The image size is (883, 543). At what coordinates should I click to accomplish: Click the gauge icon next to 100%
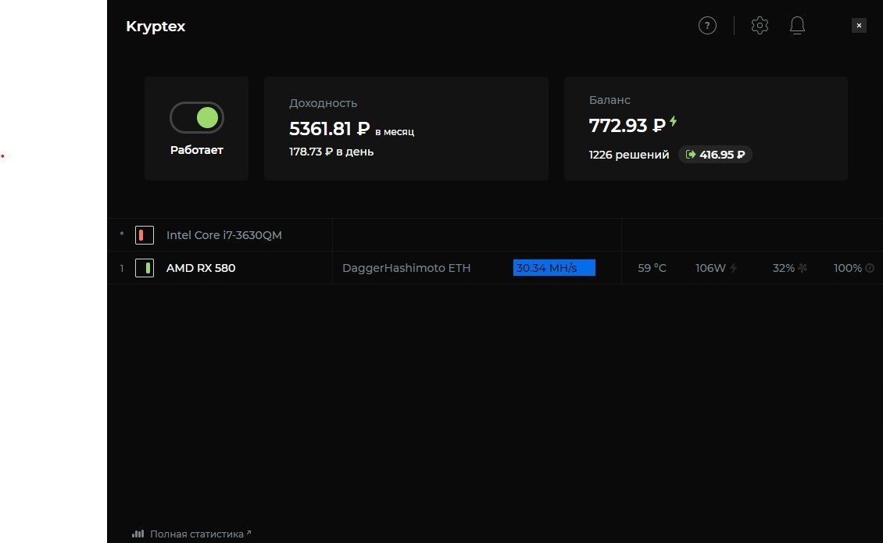point(870,268)
